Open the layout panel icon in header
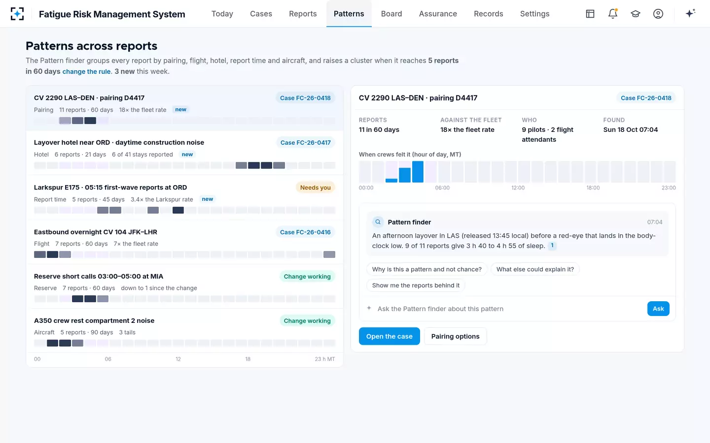The height and width of the screenshot is (443, 710). pos(590,14)
